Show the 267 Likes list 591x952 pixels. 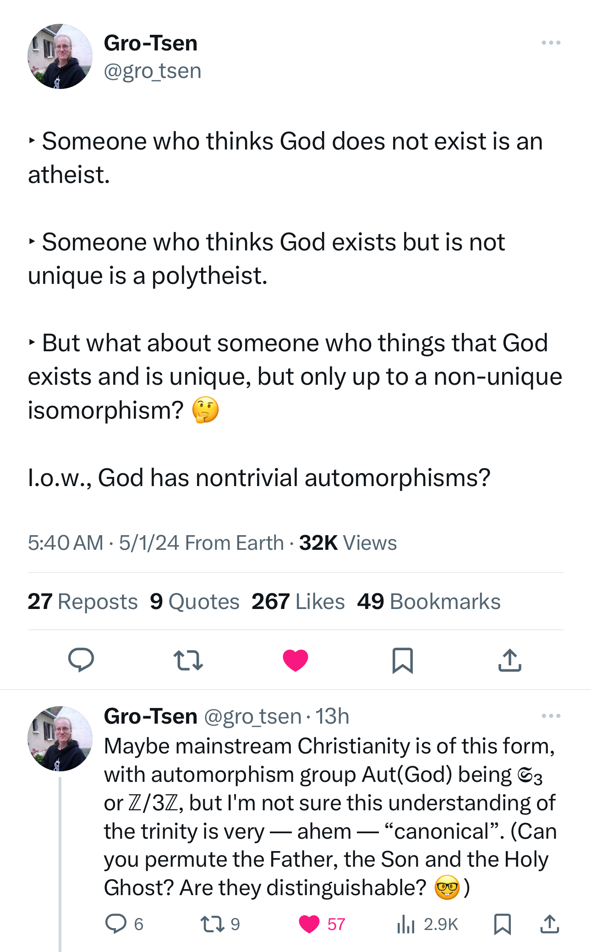point(298,602)
